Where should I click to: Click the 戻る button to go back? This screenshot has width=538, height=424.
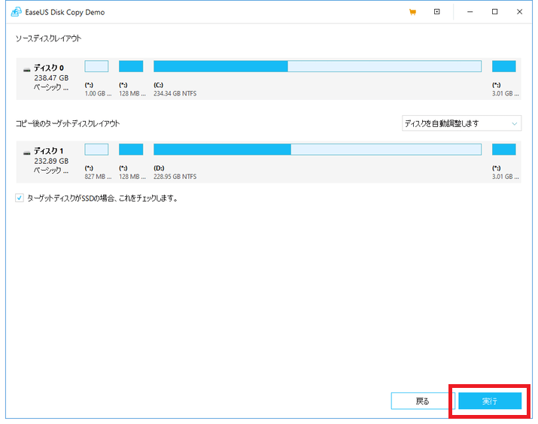coord(423,401)
